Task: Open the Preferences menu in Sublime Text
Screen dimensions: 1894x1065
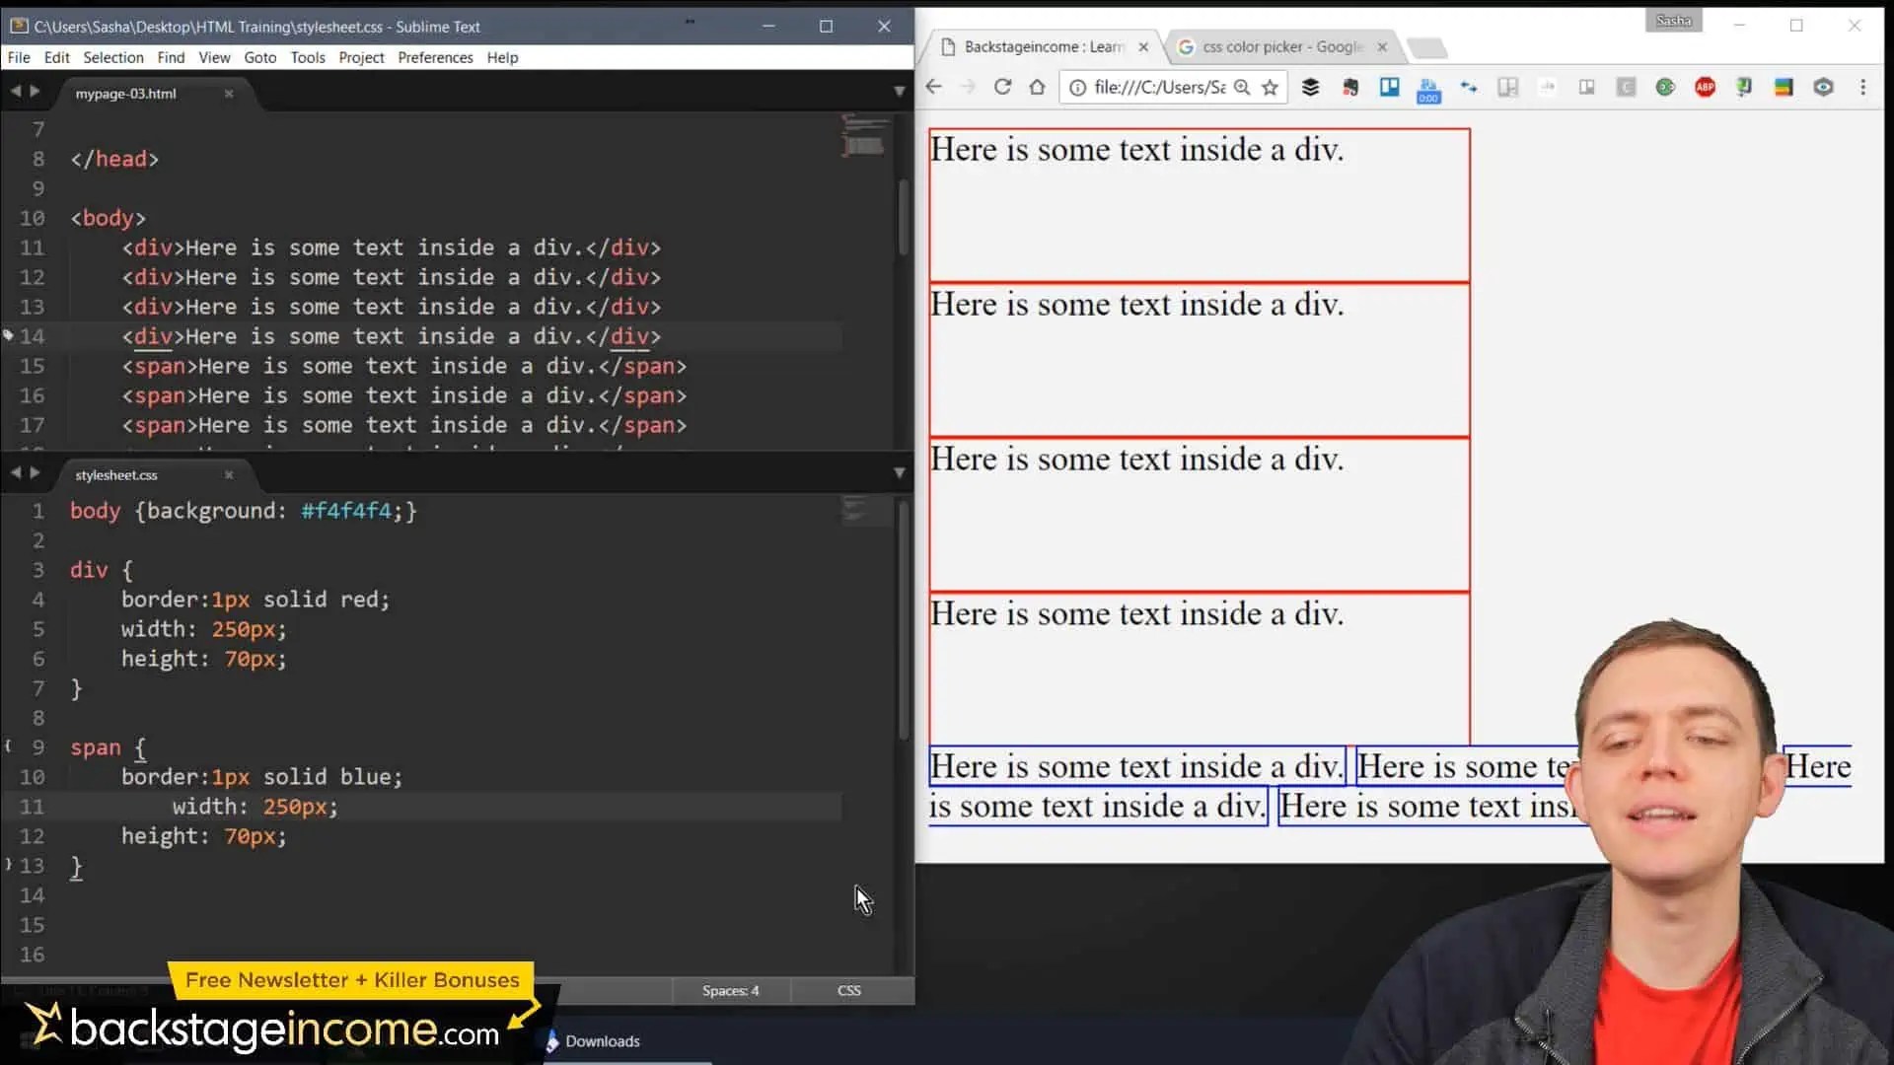Action: [435, 57]
